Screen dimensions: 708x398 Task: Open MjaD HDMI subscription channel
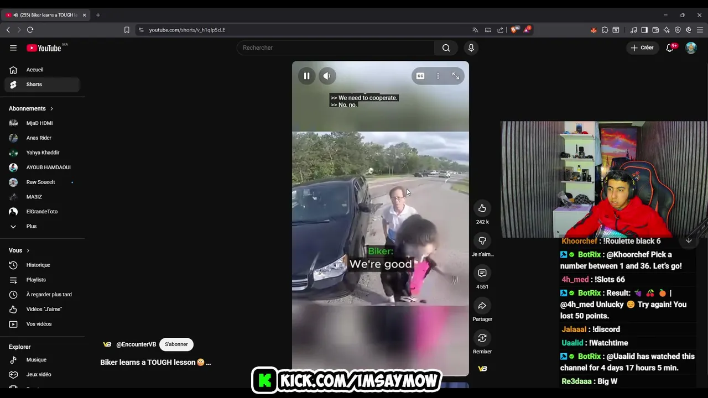pyautogui.click(x=43, y=123)
